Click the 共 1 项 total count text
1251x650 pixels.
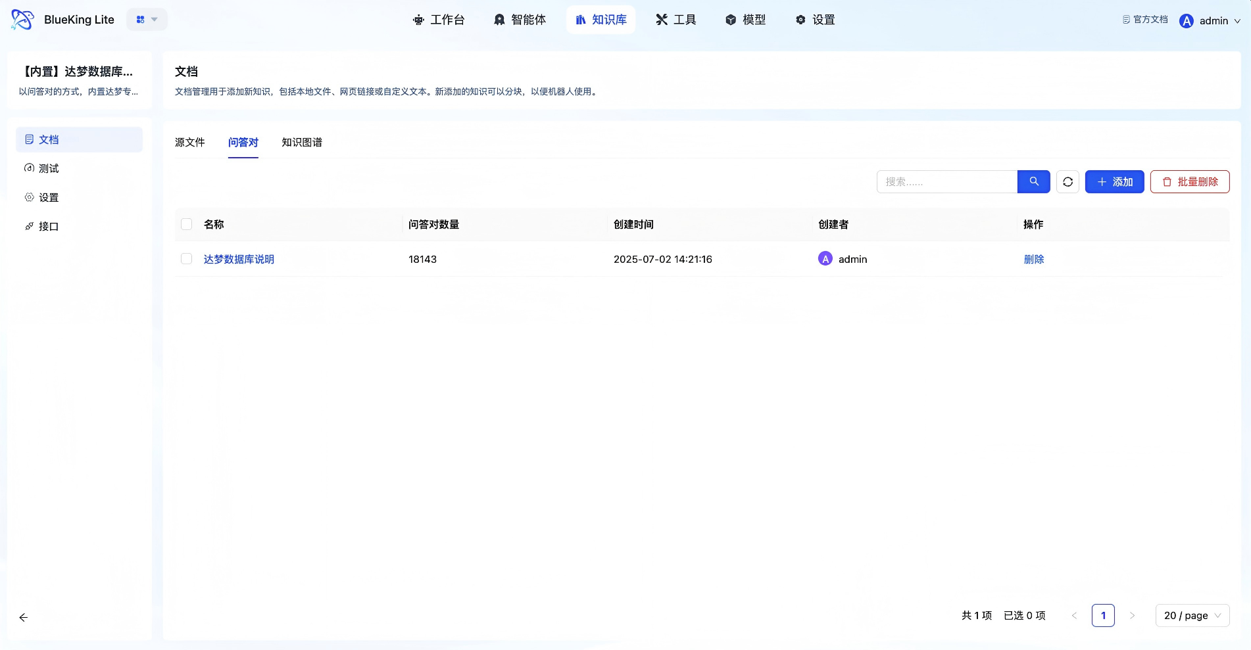click(977, 616)
